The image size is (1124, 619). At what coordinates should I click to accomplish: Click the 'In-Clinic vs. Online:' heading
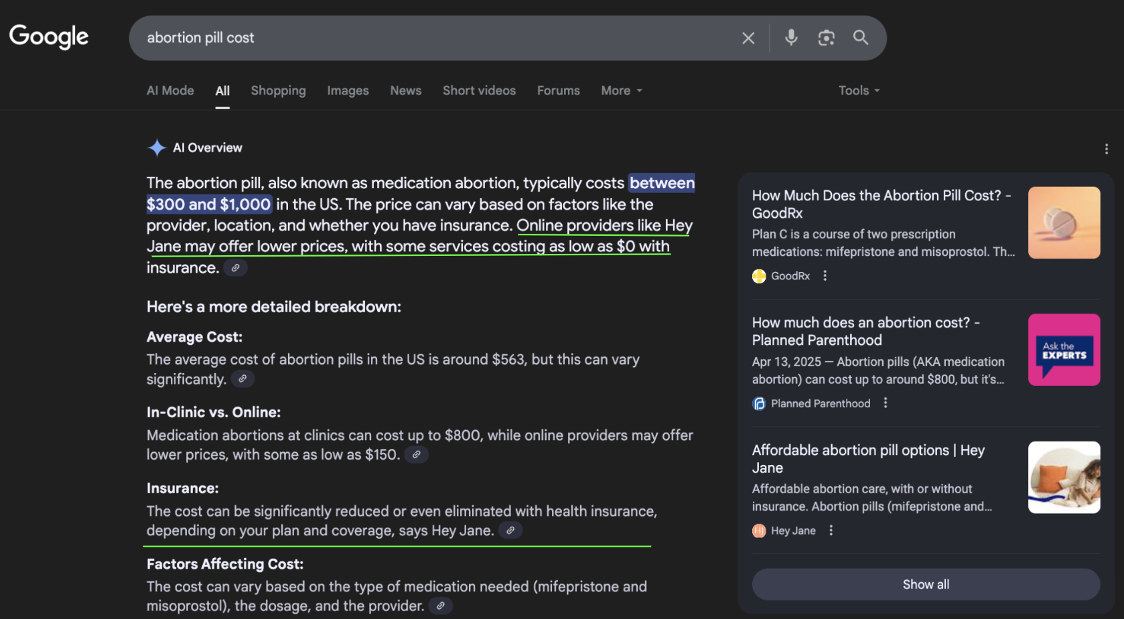click(214, 412)
